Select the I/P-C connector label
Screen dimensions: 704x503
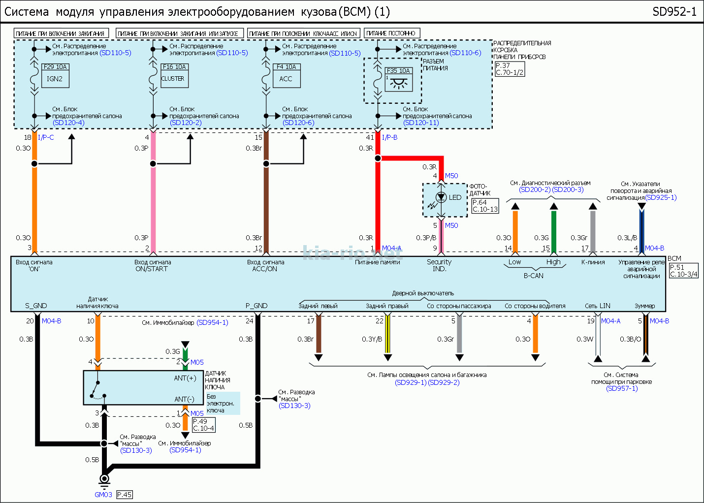(x=46, y=137)
